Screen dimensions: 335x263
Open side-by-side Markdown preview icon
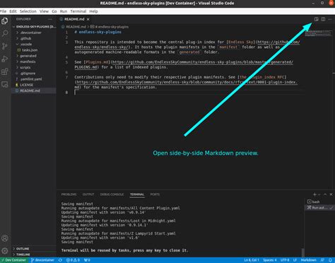317,19
